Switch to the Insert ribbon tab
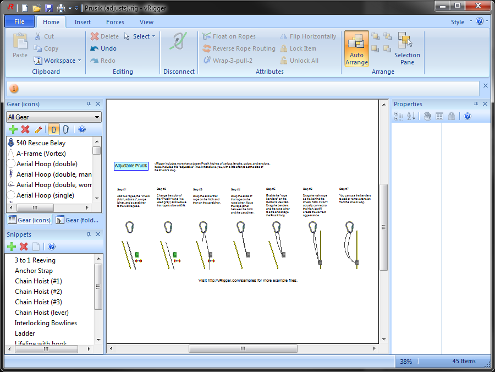The width and height of the screenshot is (495, 372). click(82, 22)
